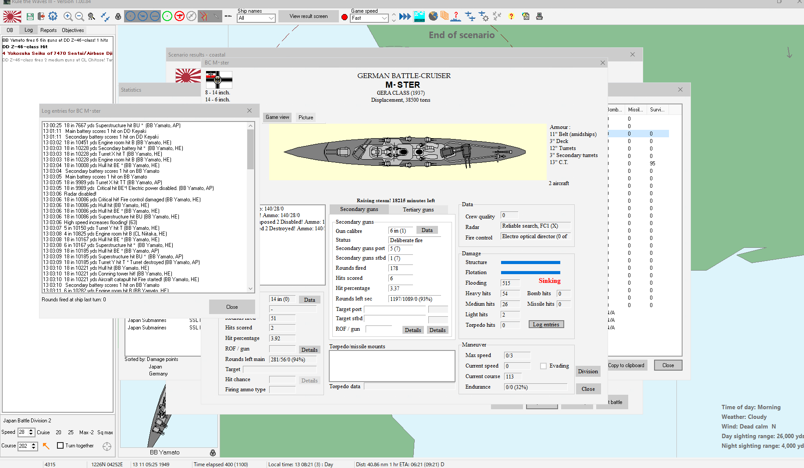Switch to the OB tab
This screenshot has height=468, width=804.
coord(10,30)
